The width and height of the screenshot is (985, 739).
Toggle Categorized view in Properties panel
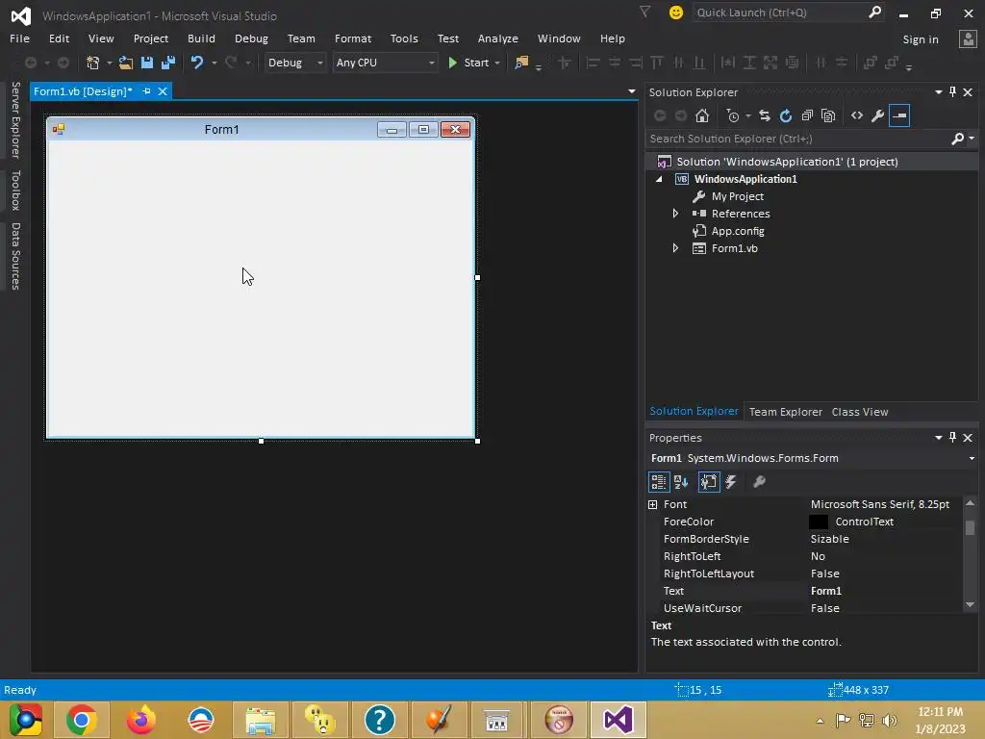coord(658,482)
